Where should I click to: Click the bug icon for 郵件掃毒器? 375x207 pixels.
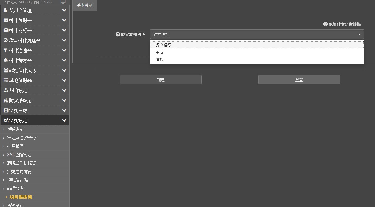click(6, 60)
